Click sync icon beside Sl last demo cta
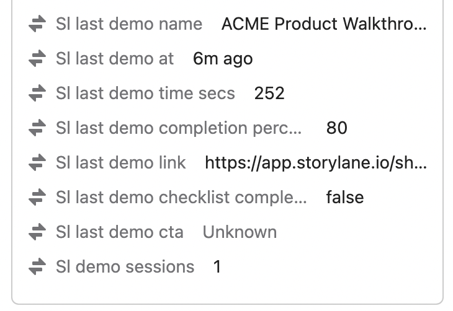The image size is (453, 311). pos(38,232)
